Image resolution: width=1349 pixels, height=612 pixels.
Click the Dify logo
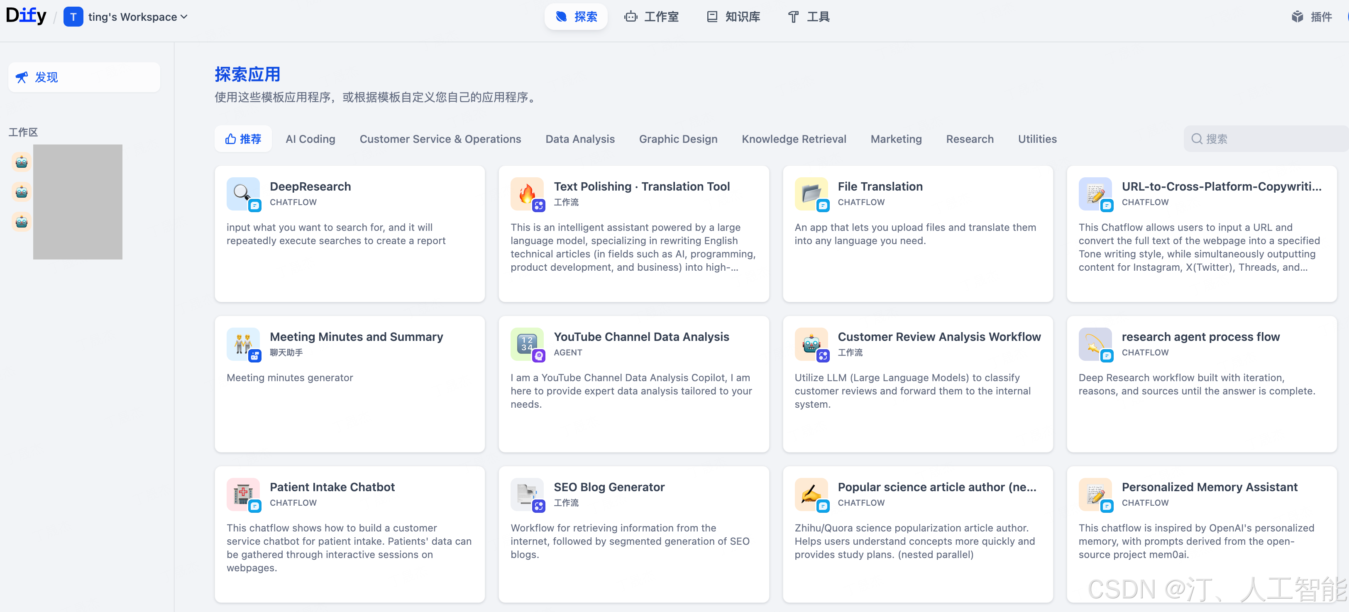pos(26,16)
